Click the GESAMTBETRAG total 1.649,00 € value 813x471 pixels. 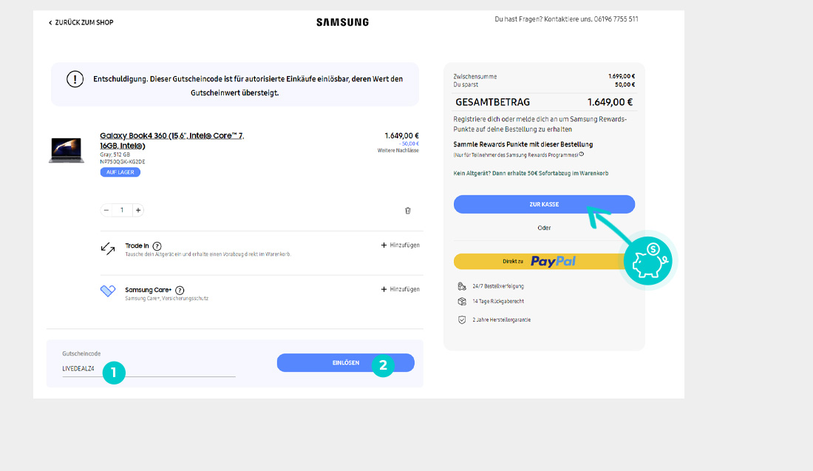point(610,102)
